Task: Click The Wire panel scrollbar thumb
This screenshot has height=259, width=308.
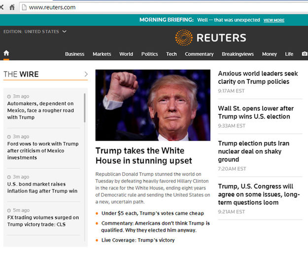Action: [x=85, y=108]
